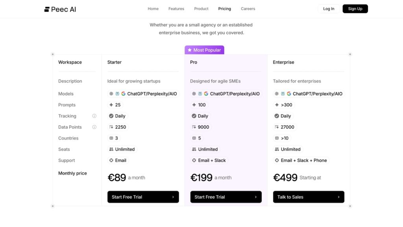This screenshot has width=403, height=227.
Task: Click the Sign Up button
Action: point(355,8)
